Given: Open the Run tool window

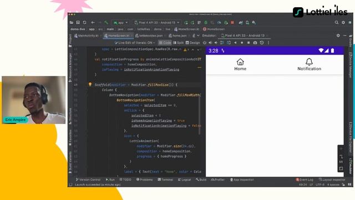Looking at the screenshot, I should [110, 179].
